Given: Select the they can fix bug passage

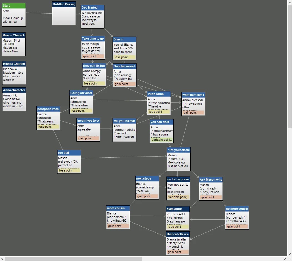Looking at the screenshot, I should tap(94, 75).
